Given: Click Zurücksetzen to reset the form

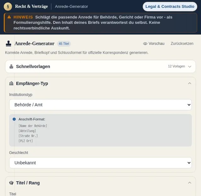Looking at the screenshot, I should [x=182, y=44].
